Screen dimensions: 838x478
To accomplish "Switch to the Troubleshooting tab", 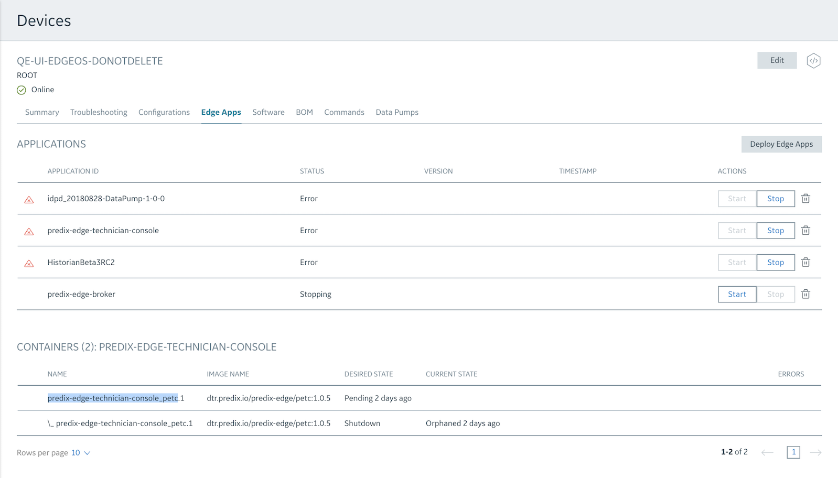I will (99, 112).
